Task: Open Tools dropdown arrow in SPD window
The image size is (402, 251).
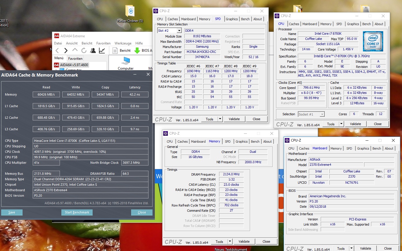Action: click(x=220, y=119)
